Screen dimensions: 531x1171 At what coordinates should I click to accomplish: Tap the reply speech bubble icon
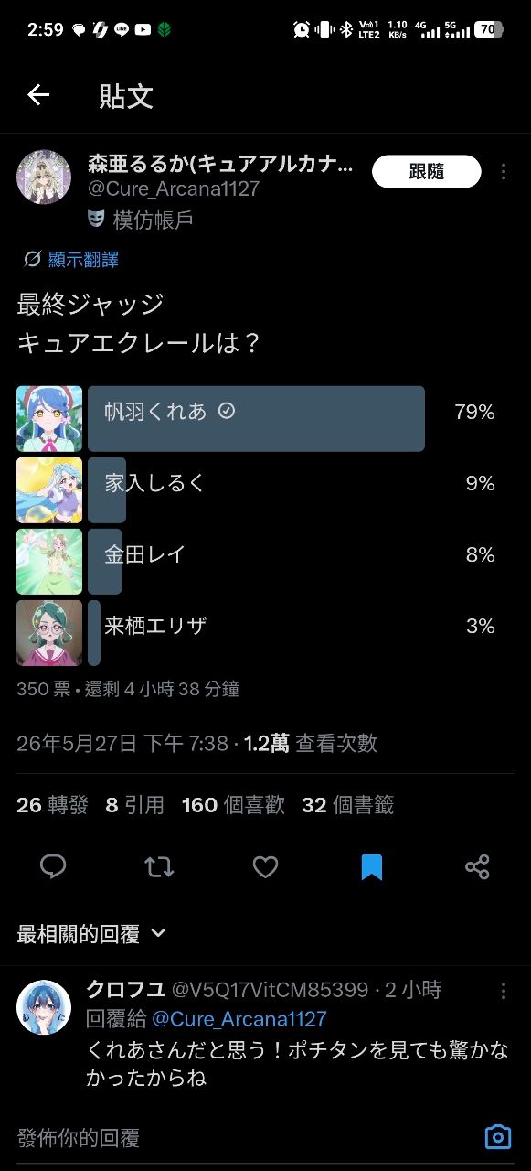(53, 866)
